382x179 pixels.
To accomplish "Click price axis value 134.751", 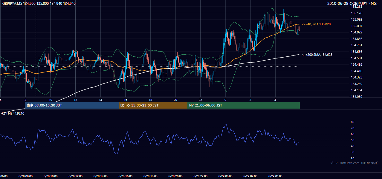I will pos(357,45).
